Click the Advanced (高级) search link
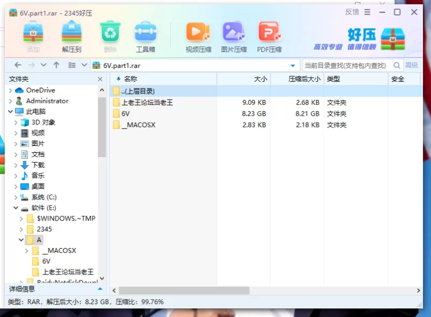This screenshot has width=431, height=317. [412, 65]
